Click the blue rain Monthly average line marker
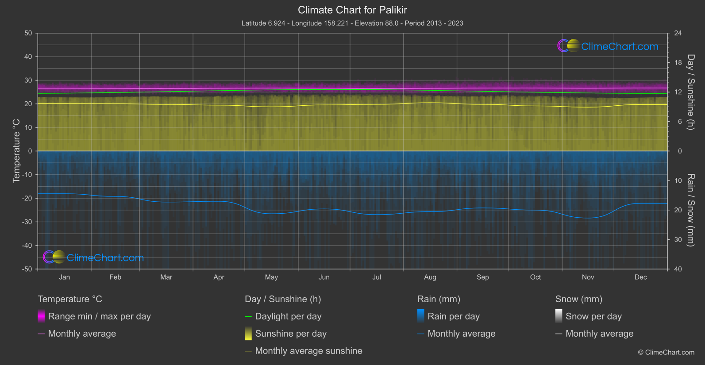705x365 pixels. (421, 334)
